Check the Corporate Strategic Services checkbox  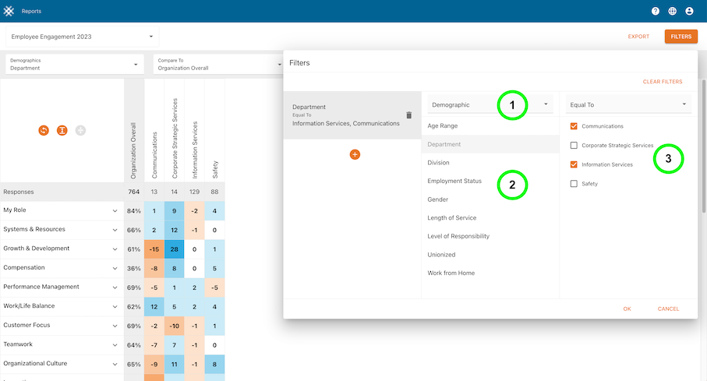click(574, 146)
